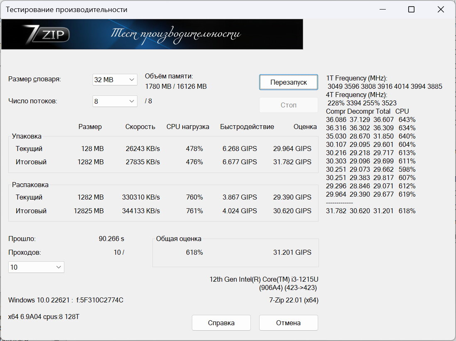Minimize the benchmark window
The image size is (456, 341).
tap(383, 9)
